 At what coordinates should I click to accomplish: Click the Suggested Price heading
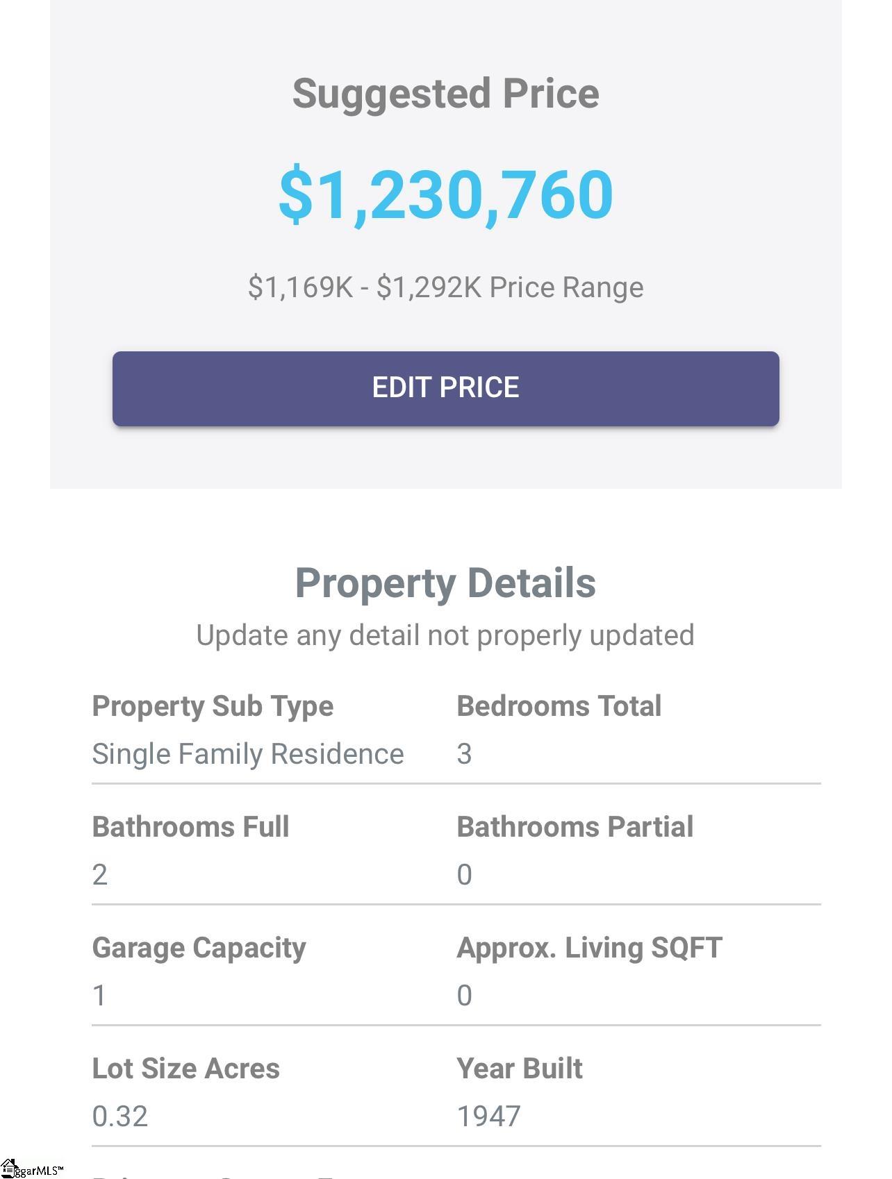point(445,94)
